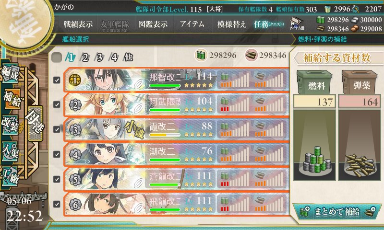Toggle the select-all fleet checkbox
Screen dimensions: 384x230
57,57
